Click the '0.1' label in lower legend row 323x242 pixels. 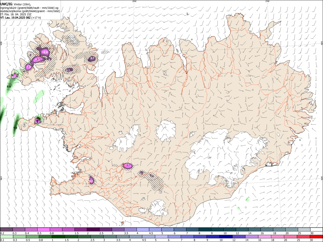pos(2,240)
